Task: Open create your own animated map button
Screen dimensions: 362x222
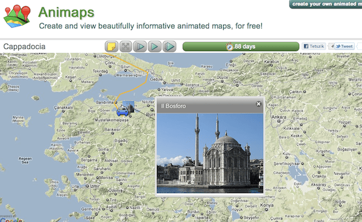Action: (326, 4)
